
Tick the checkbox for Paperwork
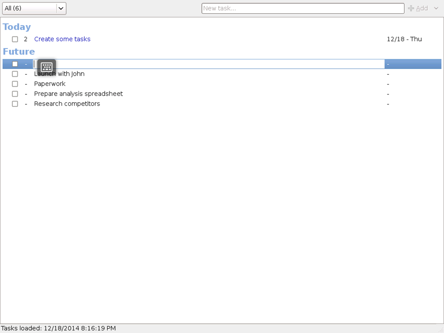click(x=15, y=84)
